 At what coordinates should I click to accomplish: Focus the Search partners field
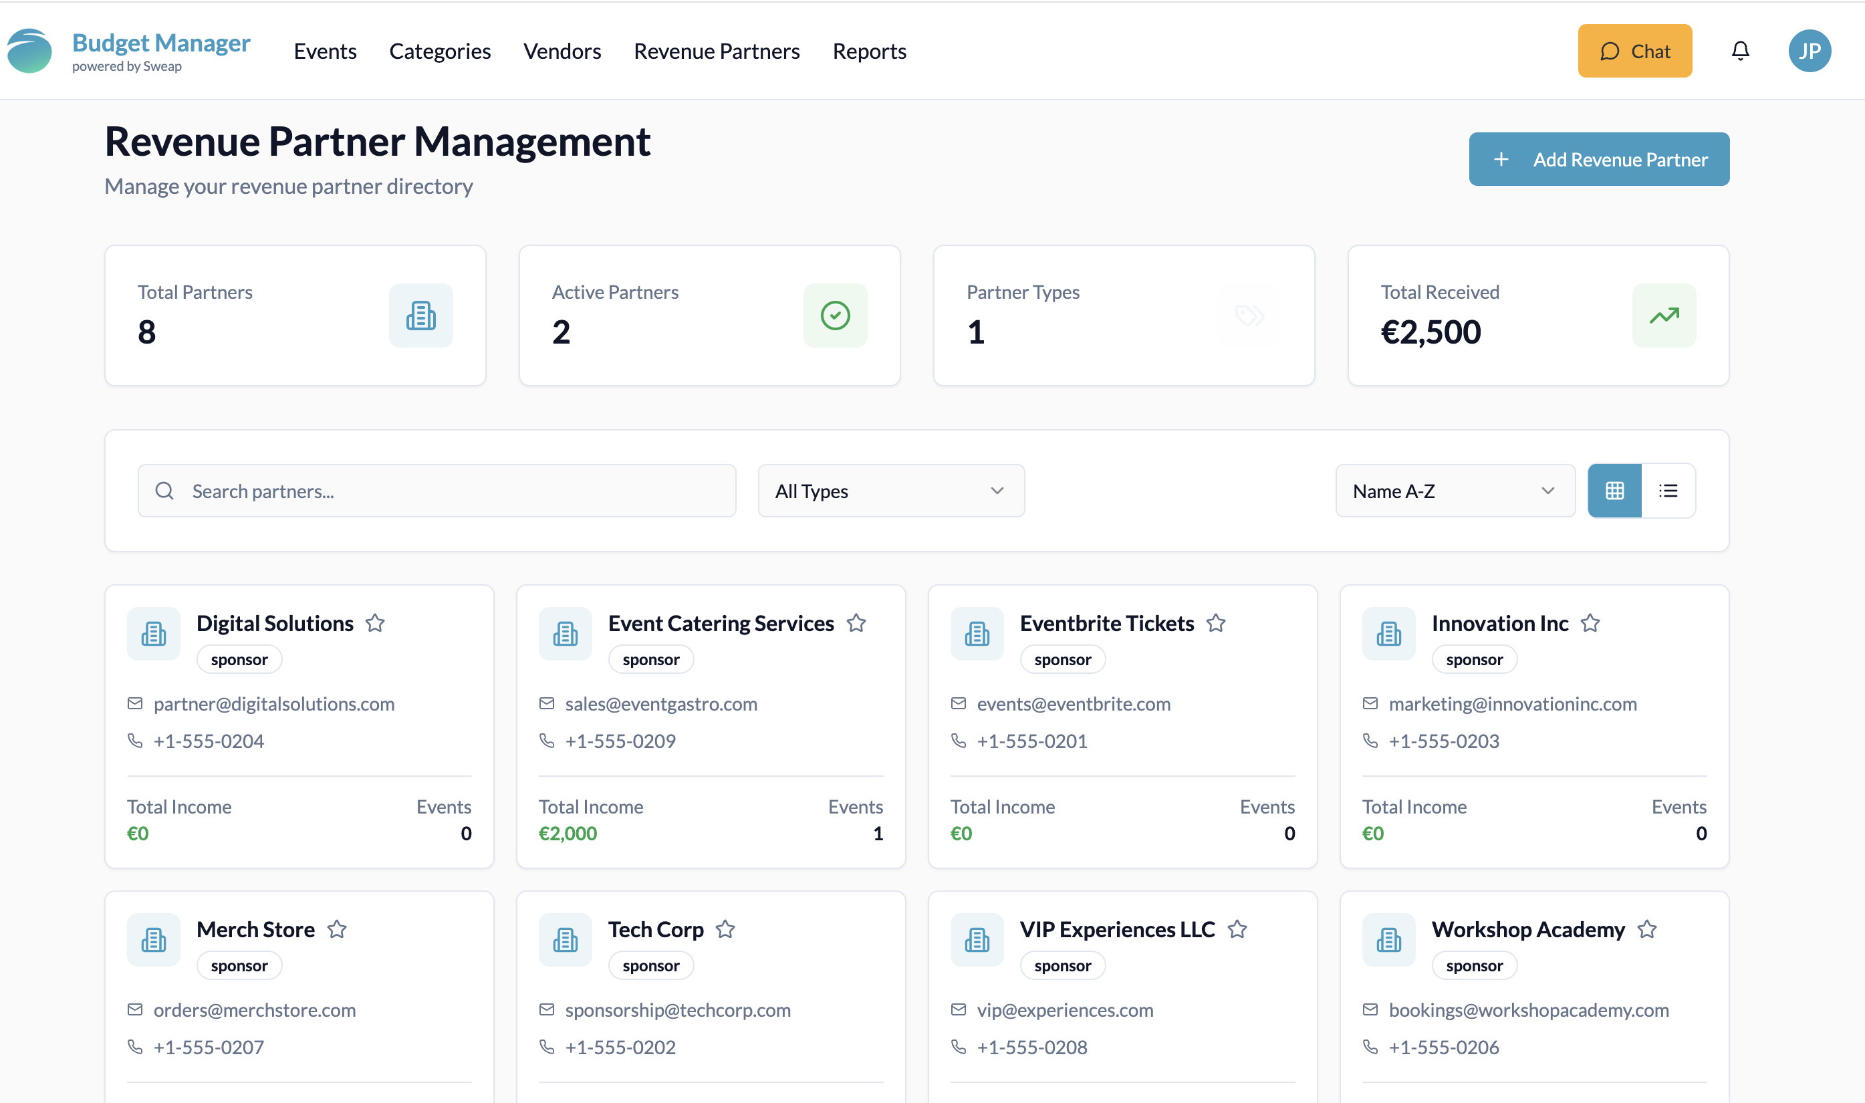[x=437, y=491]
